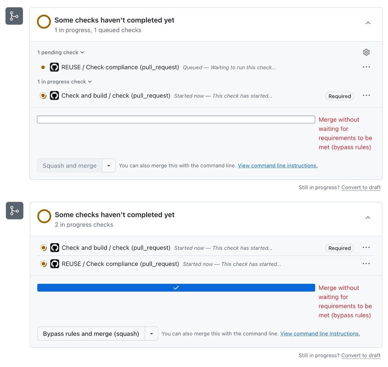
Task: Click the git merge icon beside top panel
Action: (x=14, y=16)
